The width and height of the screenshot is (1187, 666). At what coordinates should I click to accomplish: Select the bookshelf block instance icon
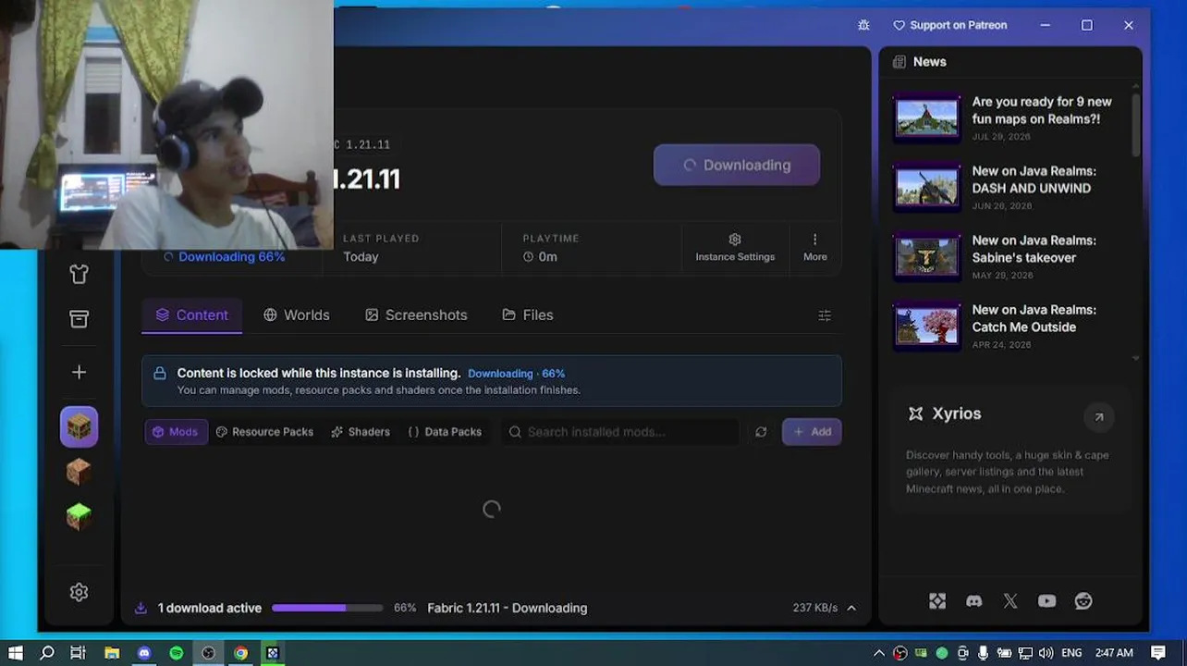(x=79, y=426)
